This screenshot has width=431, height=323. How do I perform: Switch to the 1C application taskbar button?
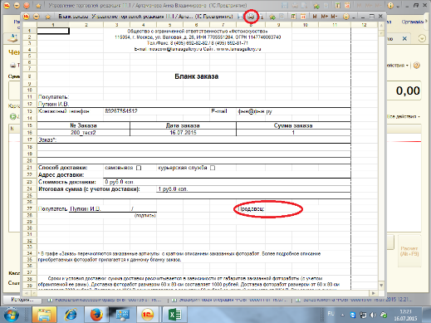[x=148, y=315]
